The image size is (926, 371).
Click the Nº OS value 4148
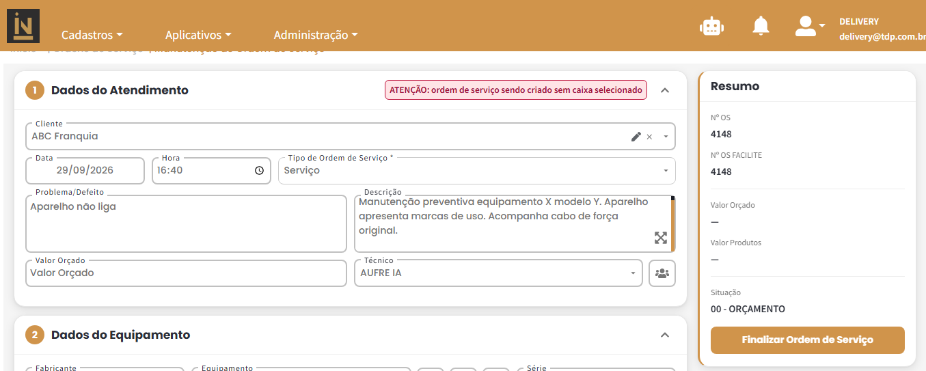coord(721,134)
